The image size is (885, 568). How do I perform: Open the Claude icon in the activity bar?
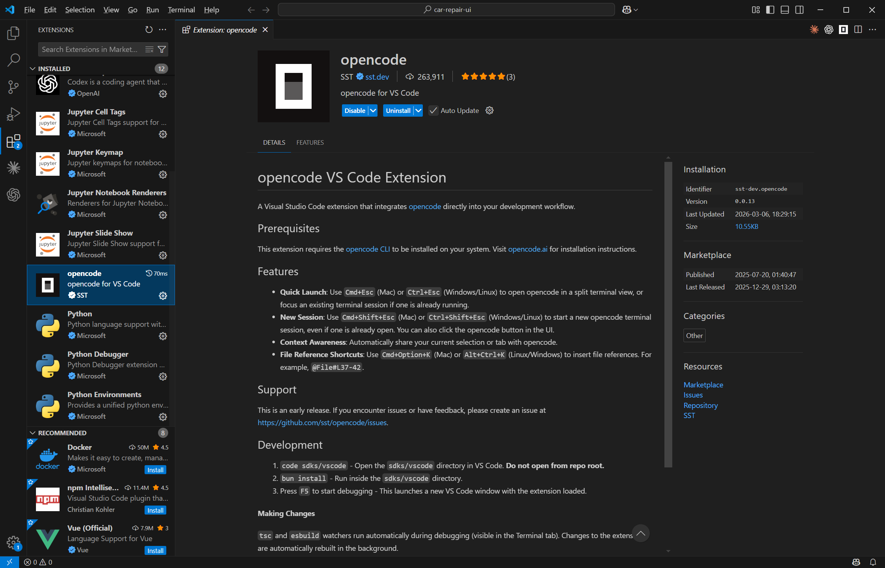coord(13,168)
